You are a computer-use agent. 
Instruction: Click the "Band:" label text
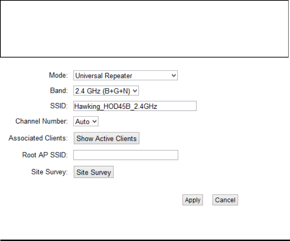(x=59, y=91)
